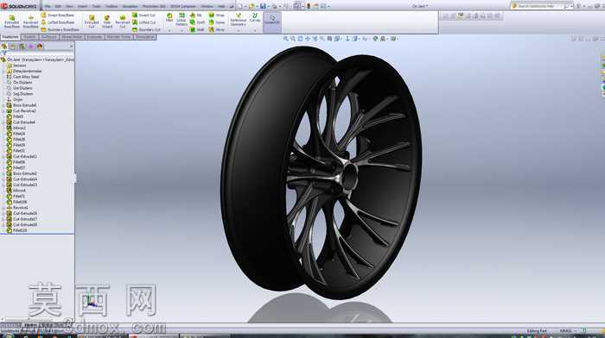Select the Linear Pattern tool
Viewport: 605px width, 338px height.
click(x=181, y=19)
